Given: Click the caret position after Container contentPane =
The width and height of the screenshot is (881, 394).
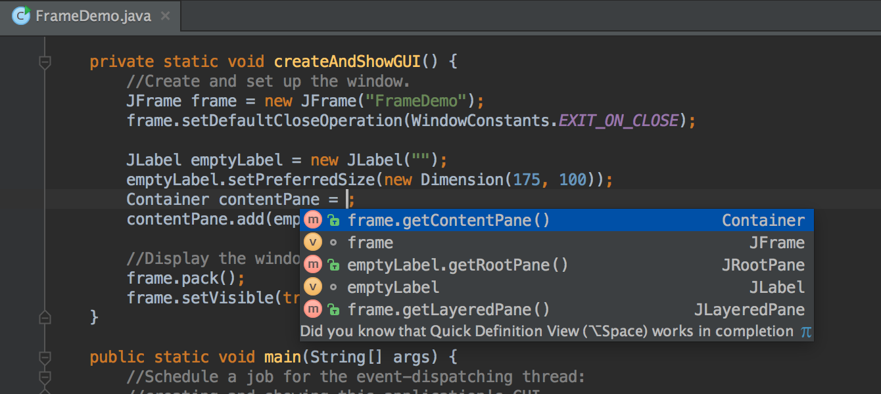Looking at the screenshot, I should [348, 198].
